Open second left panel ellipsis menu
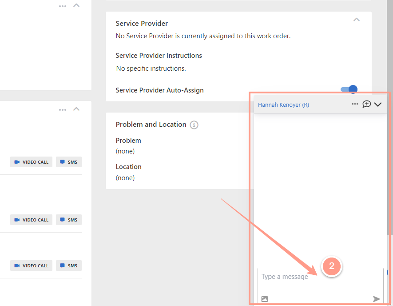 [63, 110]
